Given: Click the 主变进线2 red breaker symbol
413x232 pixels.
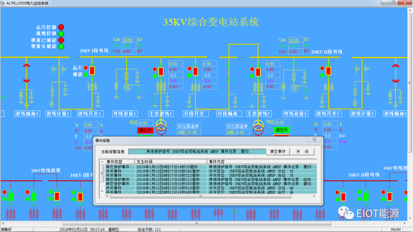Looking at the screenshot, I should pyautogui.click(x=258, y=72).
